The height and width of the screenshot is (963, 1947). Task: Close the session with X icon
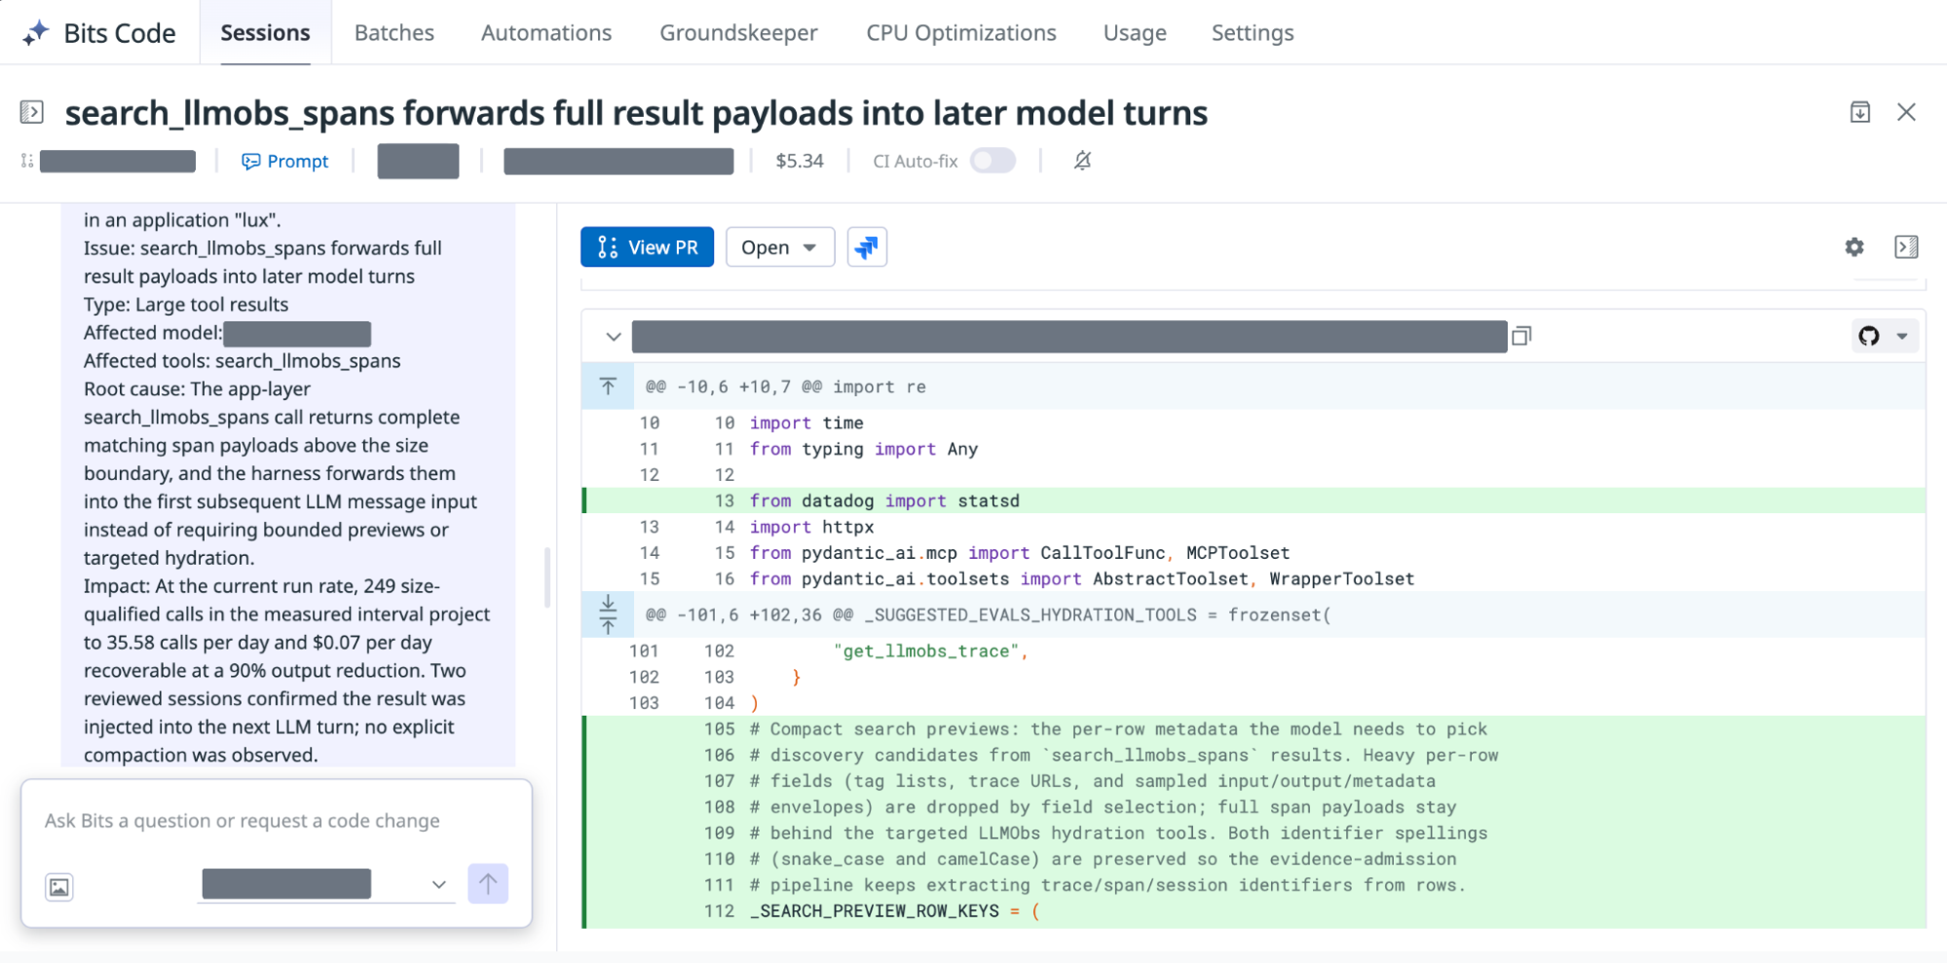(x=1906, y=112)
